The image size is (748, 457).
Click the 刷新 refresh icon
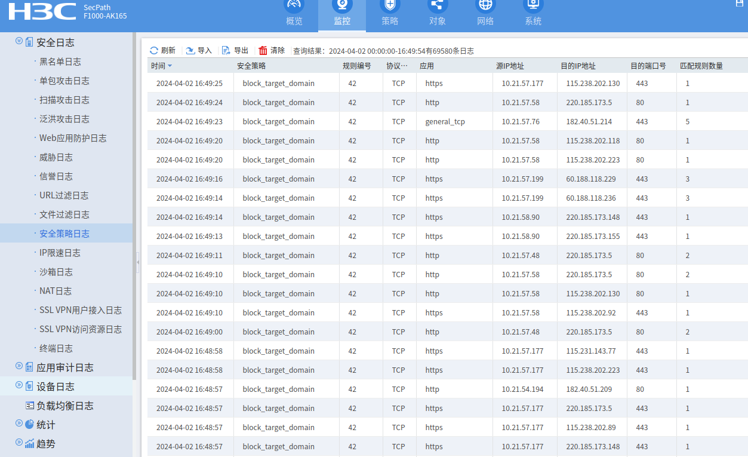(154, 51)
